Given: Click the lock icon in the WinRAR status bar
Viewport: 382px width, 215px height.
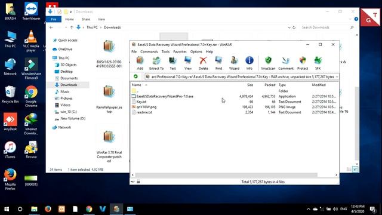Looking at the screenshot, I should (138, 182).
